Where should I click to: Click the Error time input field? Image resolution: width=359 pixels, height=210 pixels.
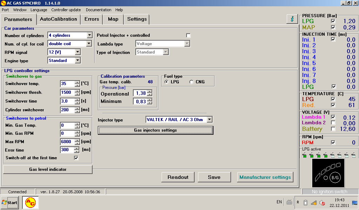67,150
